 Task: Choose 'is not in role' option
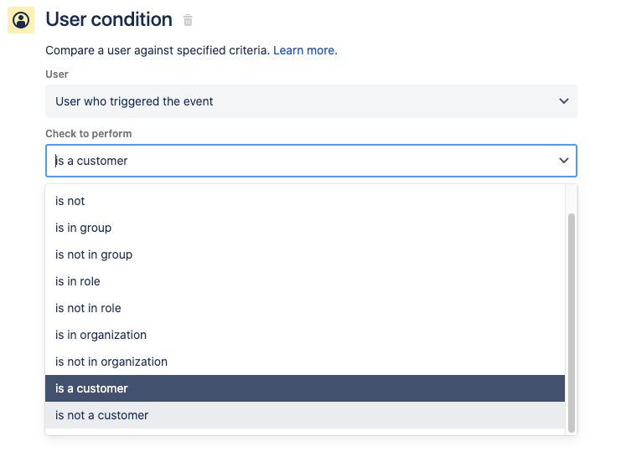(x=88, y=308)
